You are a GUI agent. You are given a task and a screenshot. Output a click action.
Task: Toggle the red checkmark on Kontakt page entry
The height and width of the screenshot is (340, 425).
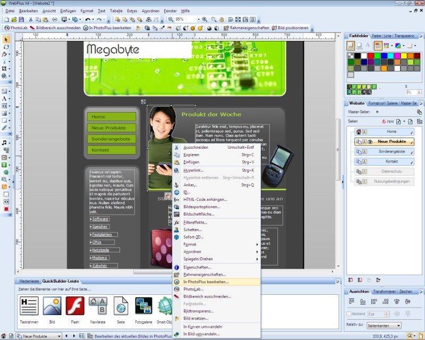(412, 163)
